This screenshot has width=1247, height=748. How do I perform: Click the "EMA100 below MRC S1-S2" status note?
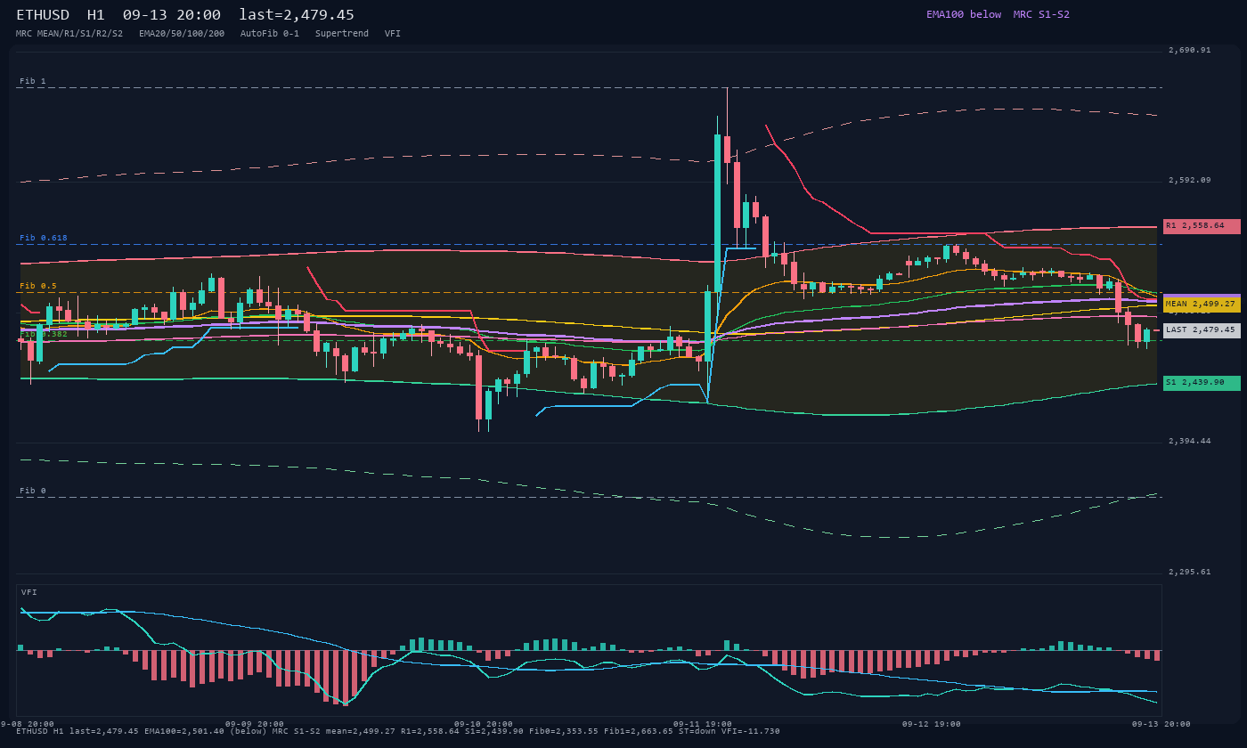point(998,14)
